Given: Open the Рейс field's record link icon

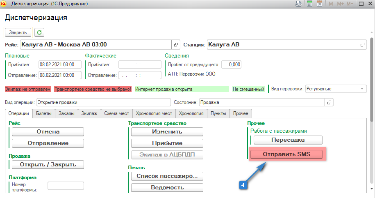Looking at the screenshot, I should [x=176, y=44].
